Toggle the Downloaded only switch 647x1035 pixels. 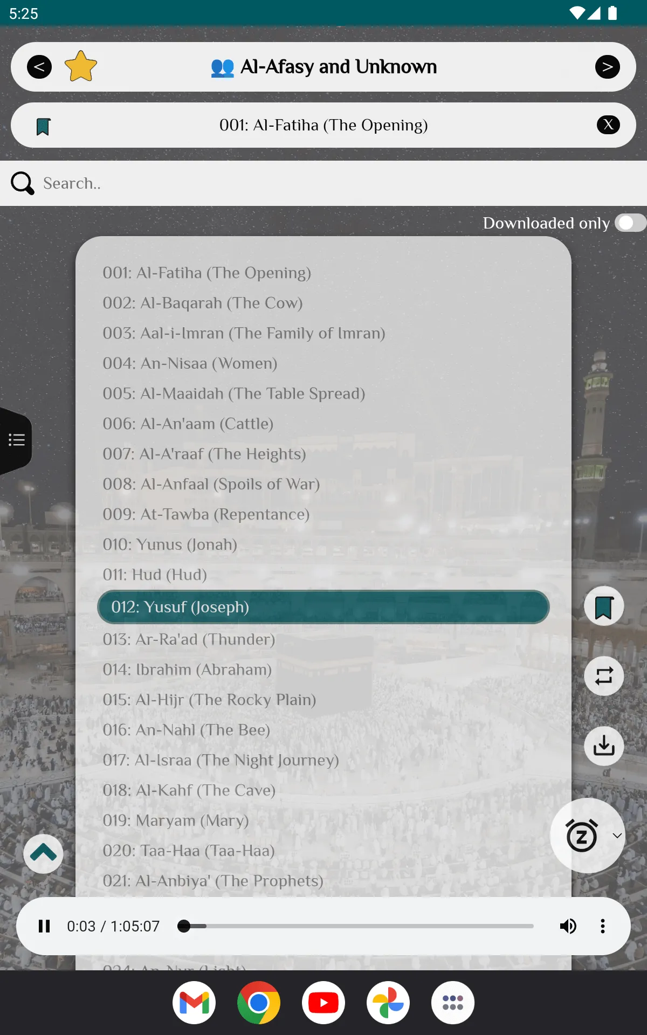pyautogui.click(x=631, y=223)
